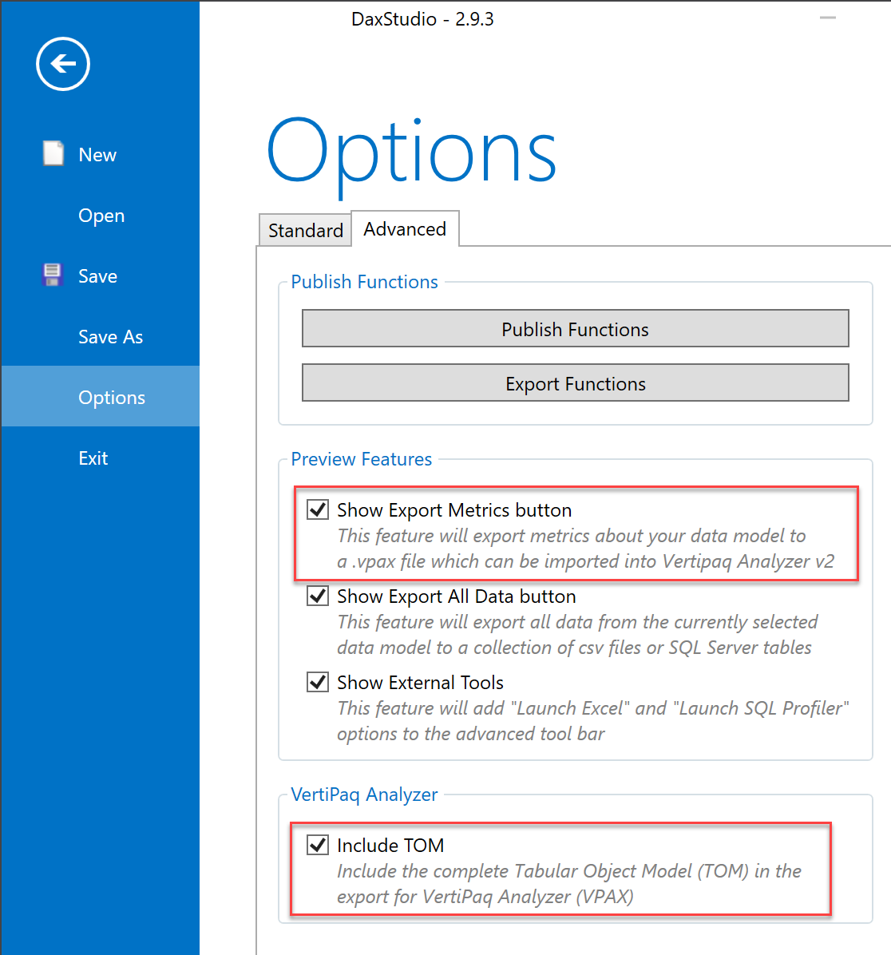
Task: Click the New document page icon
Action: tap(53, 153)
